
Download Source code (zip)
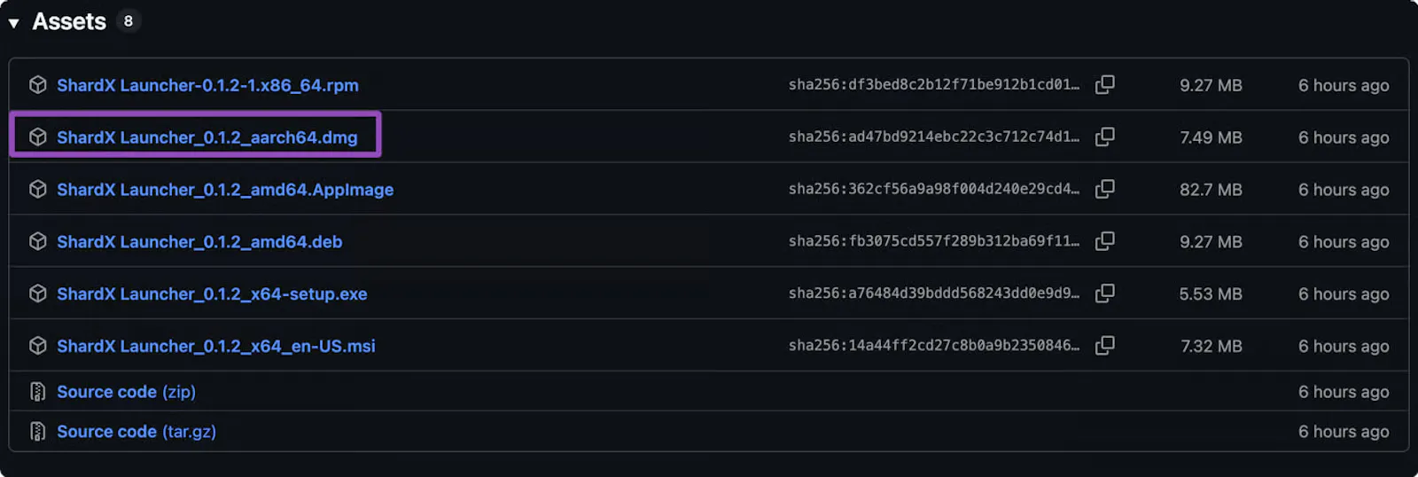pyautogui.click(x=127, y=392)
